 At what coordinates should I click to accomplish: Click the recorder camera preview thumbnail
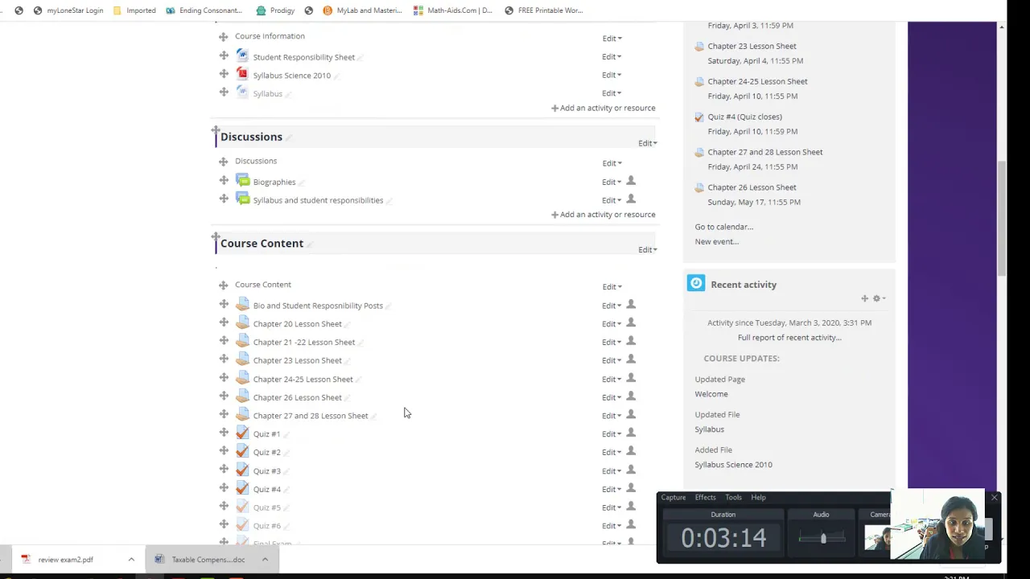click(877, 537)
